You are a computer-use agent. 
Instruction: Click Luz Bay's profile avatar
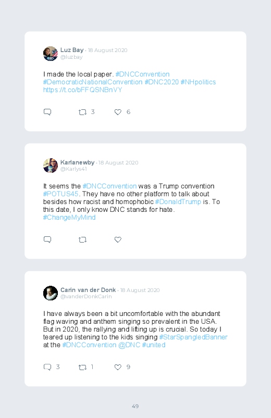coord(51,54)
